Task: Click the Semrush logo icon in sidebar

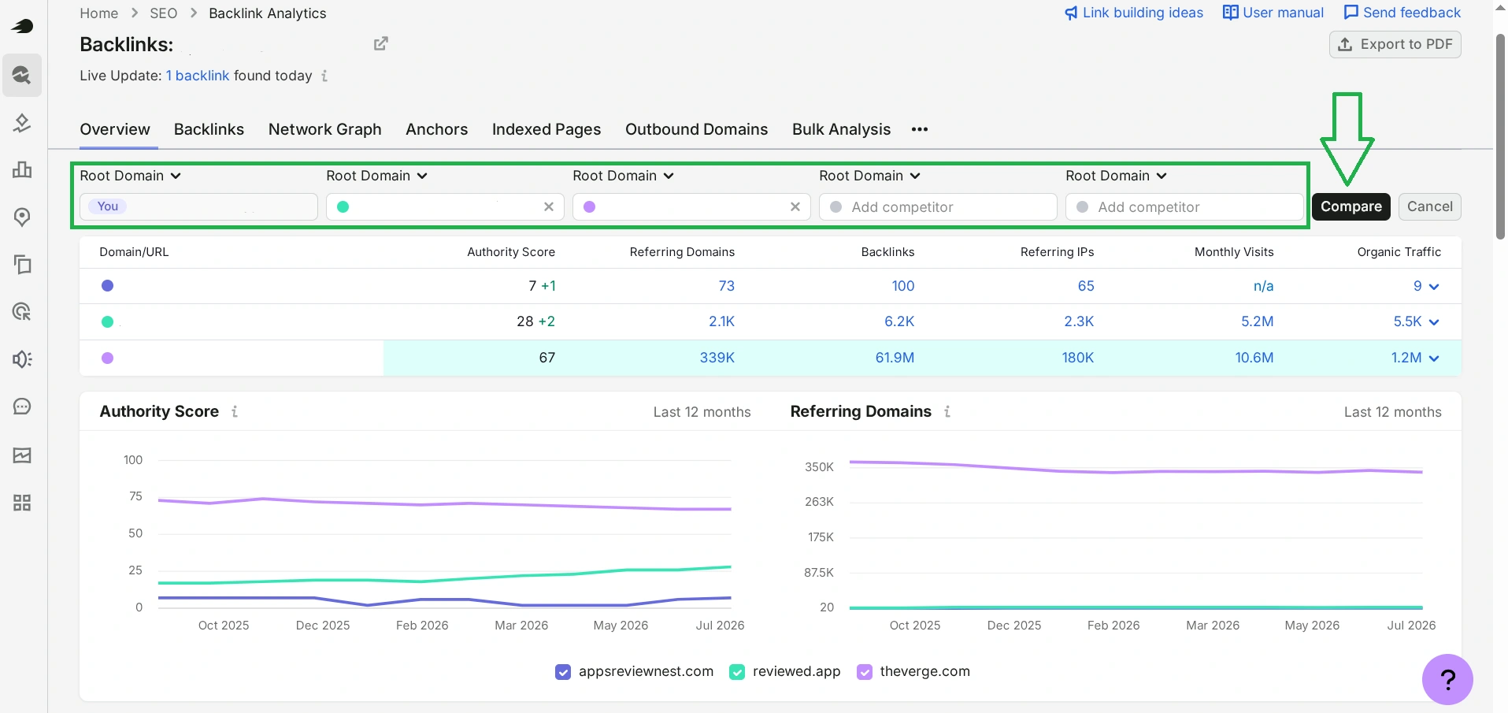Action: [22, 26]
